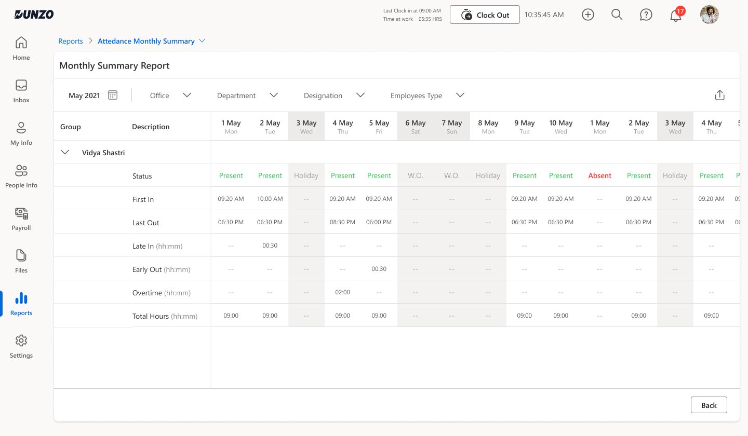Navigate to Payroll
Screen dimensions: 748x436
coord(21,219)
